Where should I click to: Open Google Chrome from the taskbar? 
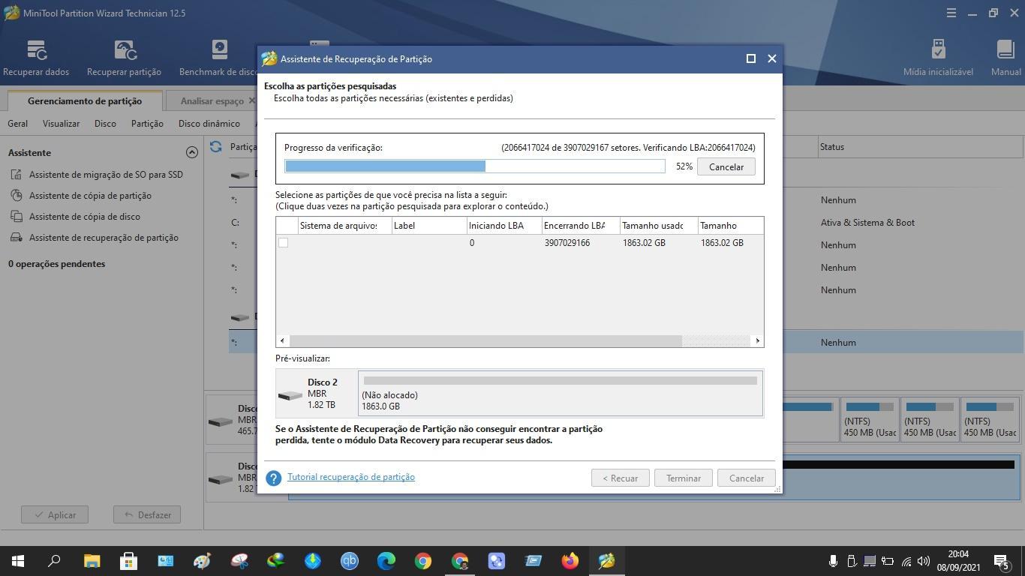tap(423, 561)
